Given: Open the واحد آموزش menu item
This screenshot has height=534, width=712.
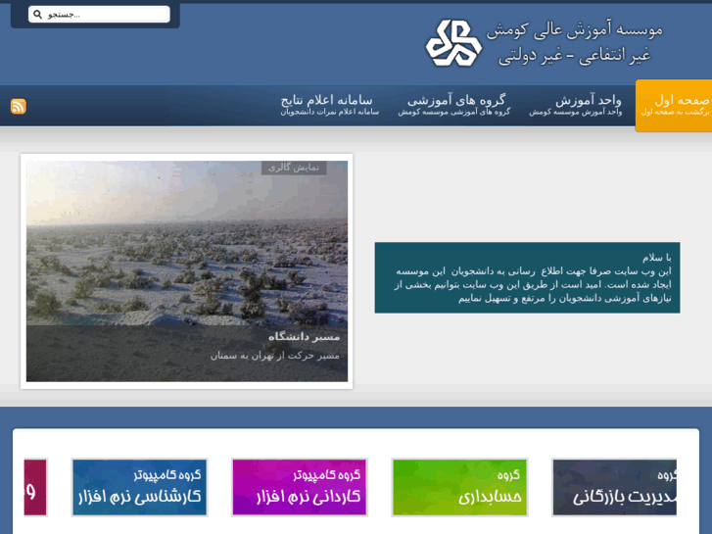Looking at the screenshot, I should click(575, 105).
